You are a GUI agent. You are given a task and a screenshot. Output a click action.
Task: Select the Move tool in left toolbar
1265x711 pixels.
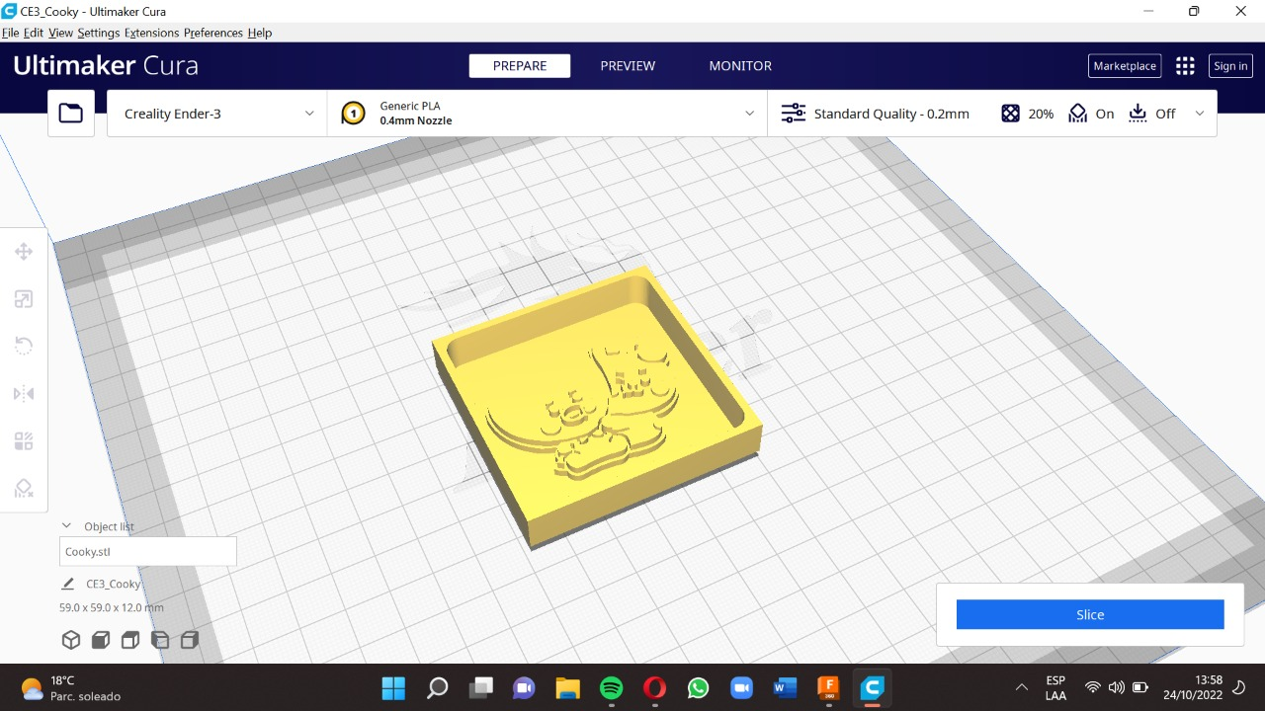(24, 252)
